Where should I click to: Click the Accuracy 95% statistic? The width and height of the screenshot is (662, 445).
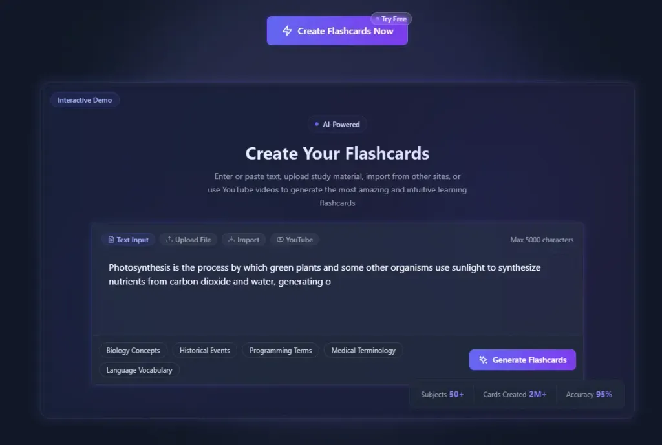[589, 394]
